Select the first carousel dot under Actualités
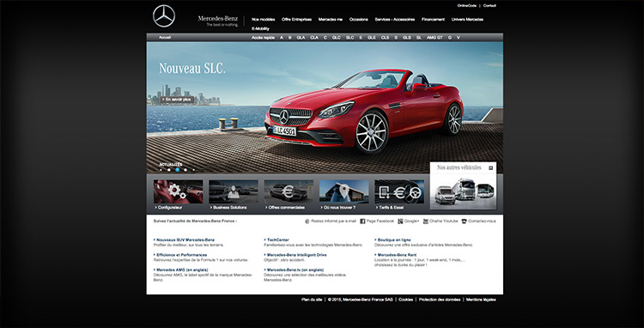Image resolution: width=644 pixels, height=328 pixels. [x=161, y=169]
